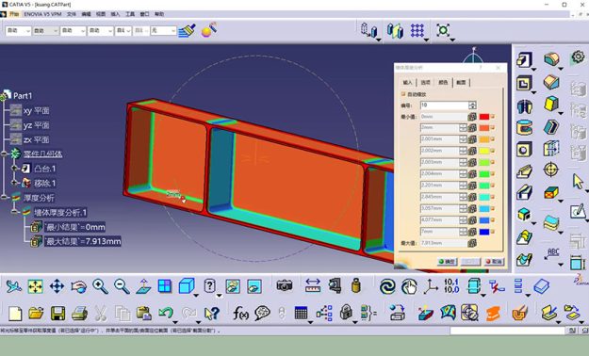Screen dimensions: 589x356
Task: Click the Painter brush icon in graphic properties toolbar
Action: pos(187,30)
